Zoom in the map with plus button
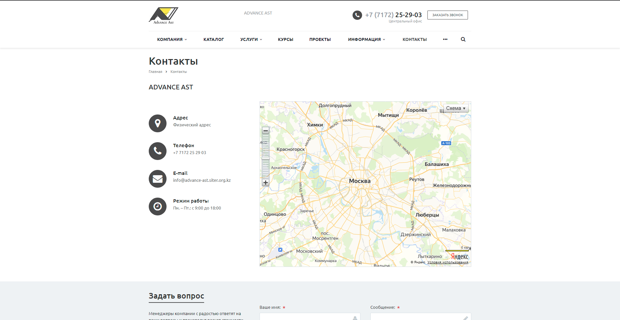This screenshot has width=620, height=320. coord(265,182)
